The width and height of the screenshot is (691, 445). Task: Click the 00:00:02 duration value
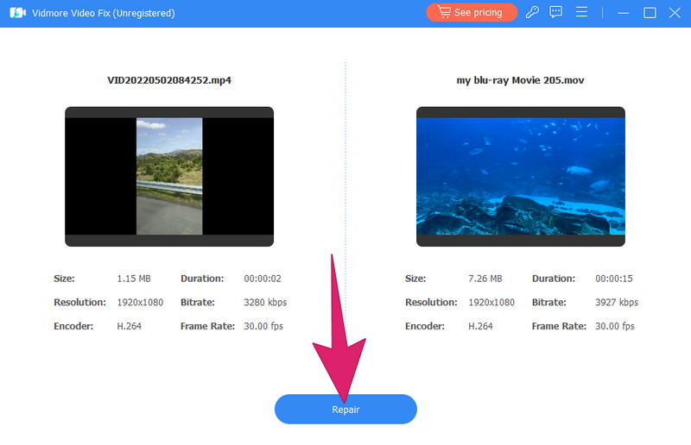point(263,279)
